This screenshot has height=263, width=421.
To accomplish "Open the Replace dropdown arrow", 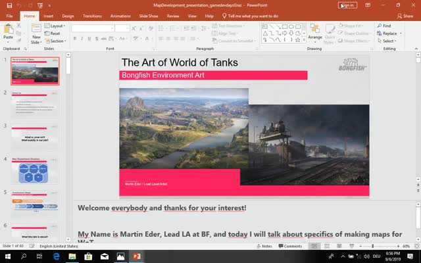I will 401,34.
